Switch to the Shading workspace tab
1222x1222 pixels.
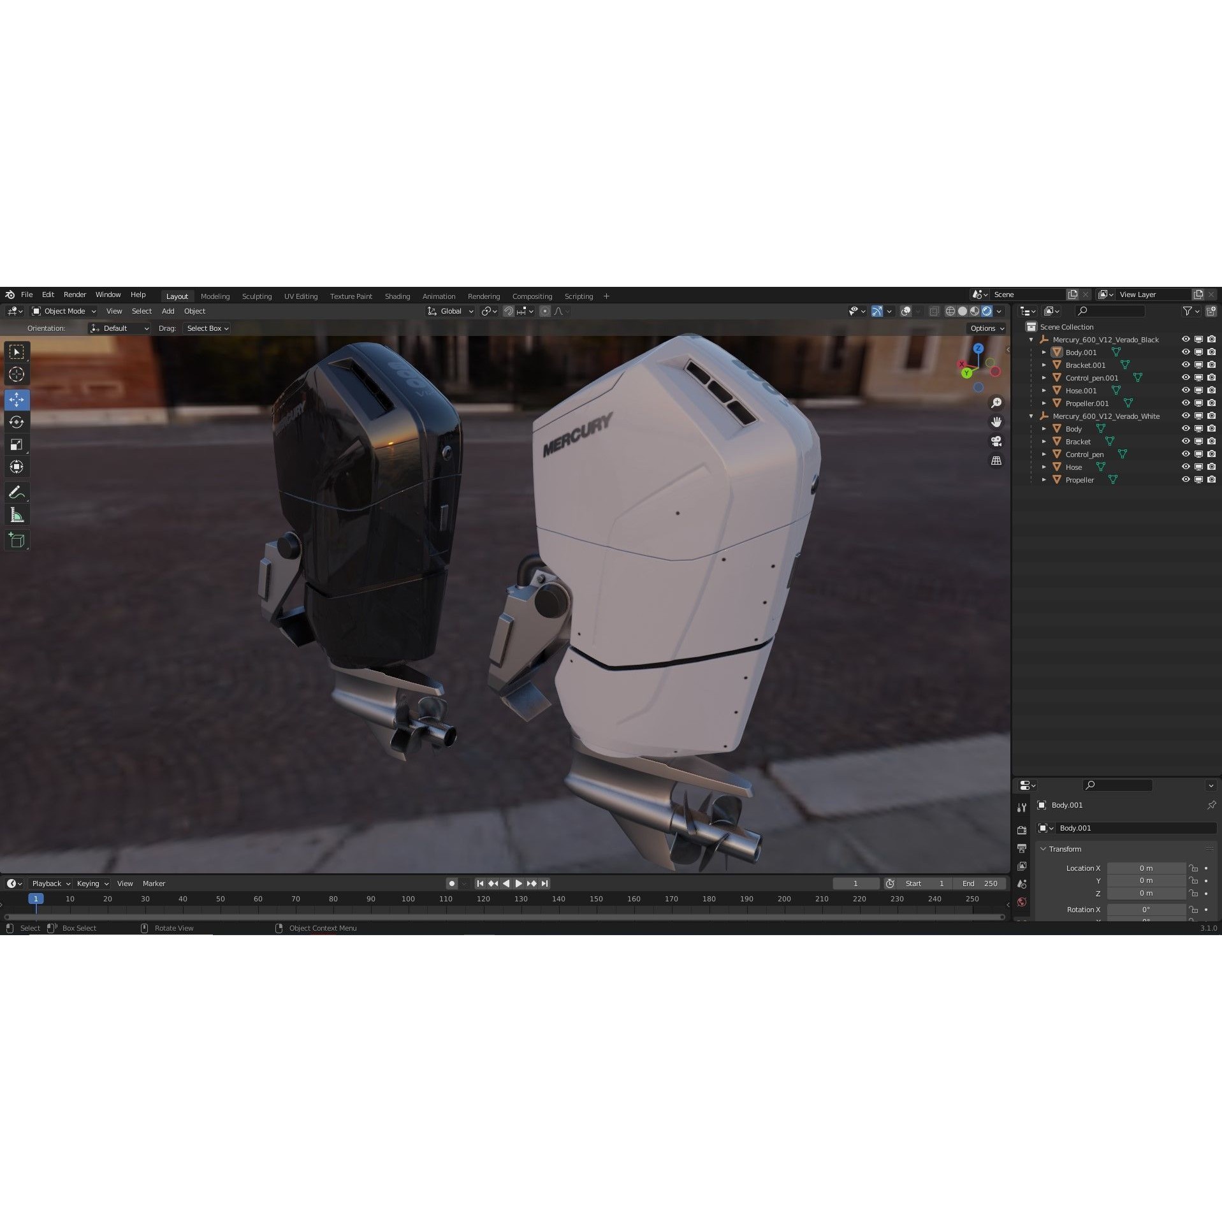tap(397, 296)
